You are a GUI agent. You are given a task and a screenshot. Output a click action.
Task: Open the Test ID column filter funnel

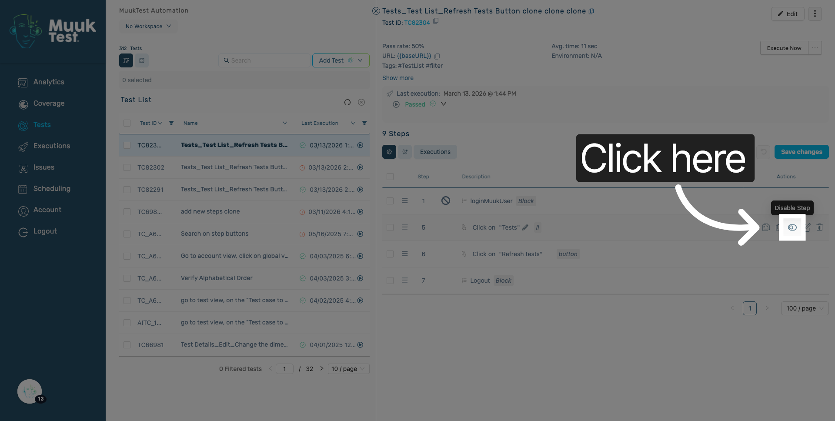click(171, 123)
